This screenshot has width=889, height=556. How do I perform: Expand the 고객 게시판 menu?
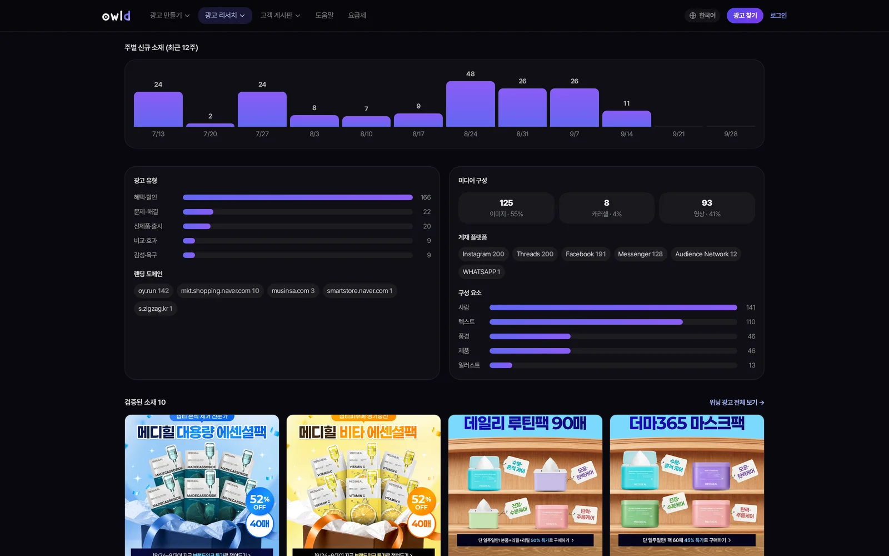(280, 16)
